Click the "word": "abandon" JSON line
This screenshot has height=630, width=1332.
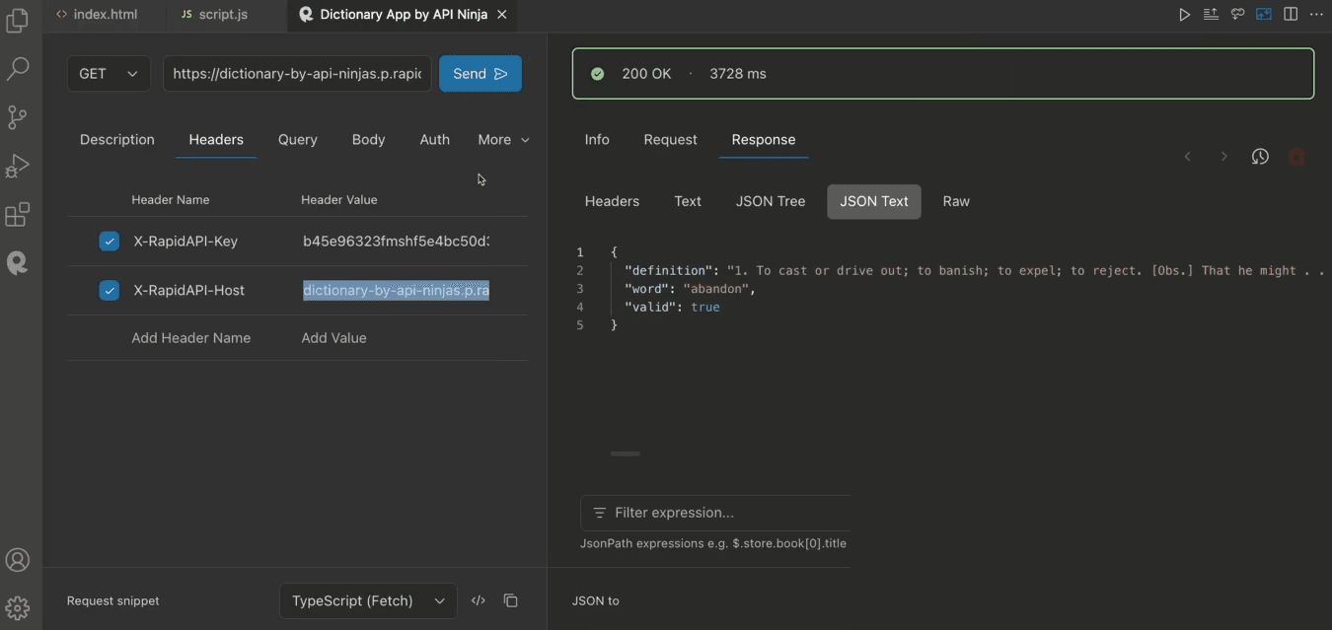tap(690, 289)
